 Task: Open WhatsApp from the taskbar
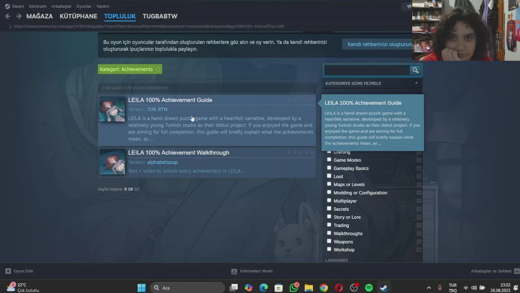[294, 288]
